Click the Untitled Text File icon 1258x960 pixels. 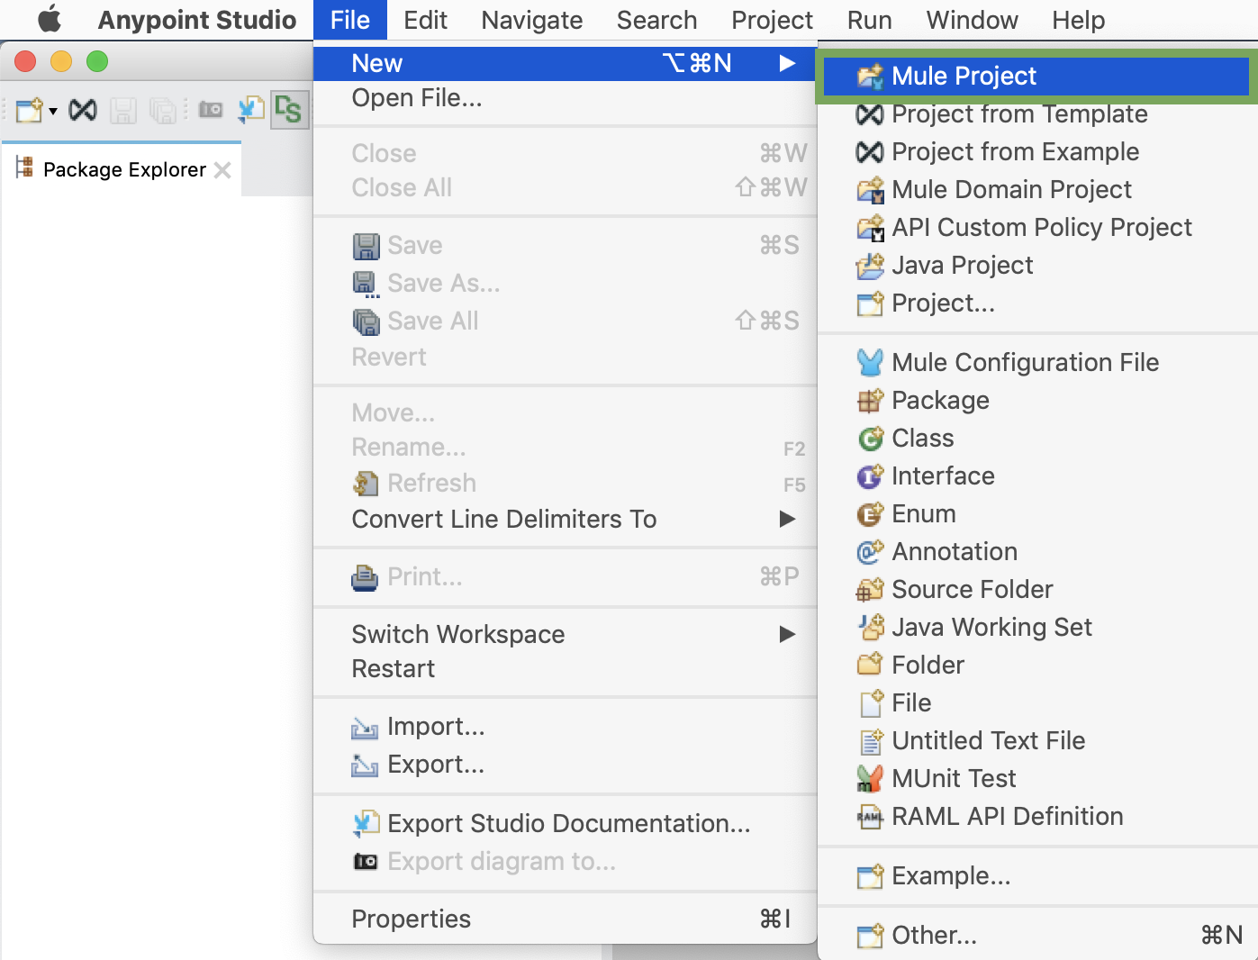coord(869,741)
